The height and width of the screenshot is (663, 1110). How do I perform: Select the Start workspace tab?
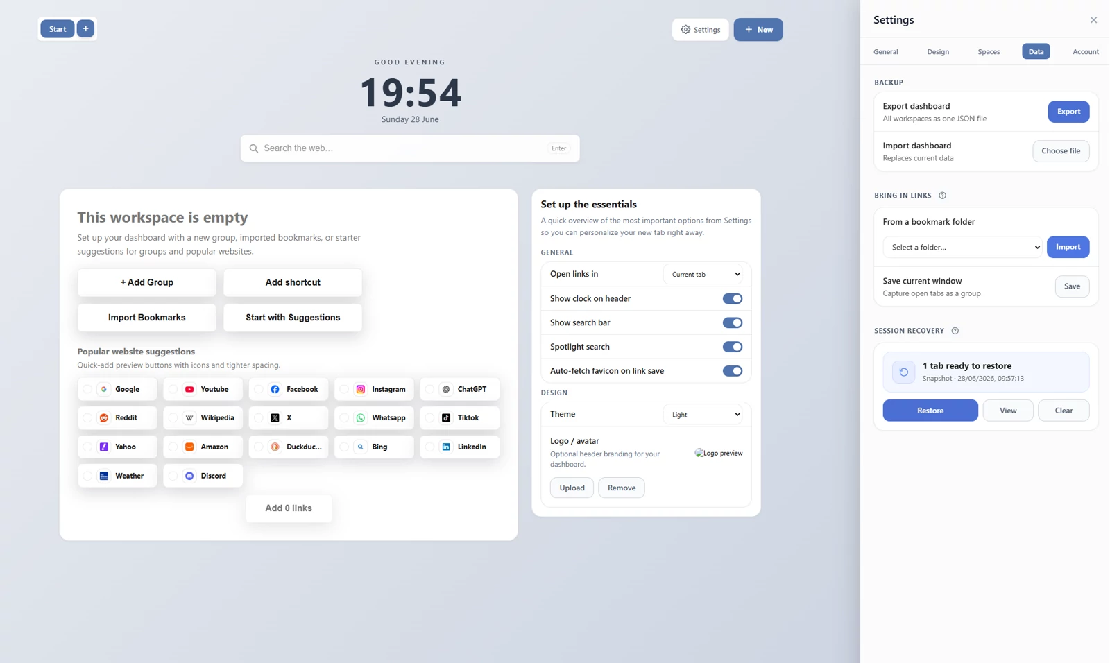point(58,28)
